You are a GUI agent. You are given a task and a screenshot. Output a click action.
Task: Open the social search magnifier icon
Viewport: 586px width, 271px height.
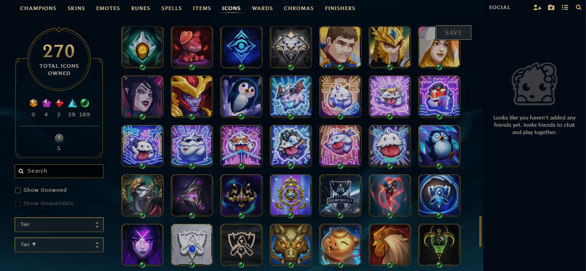coord(578,8)
